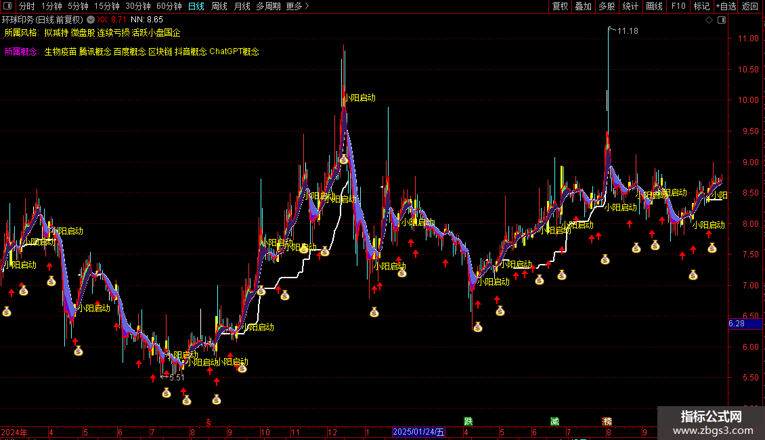
Task: Click the 统计 statistics button
Action: tap(630, 6)
